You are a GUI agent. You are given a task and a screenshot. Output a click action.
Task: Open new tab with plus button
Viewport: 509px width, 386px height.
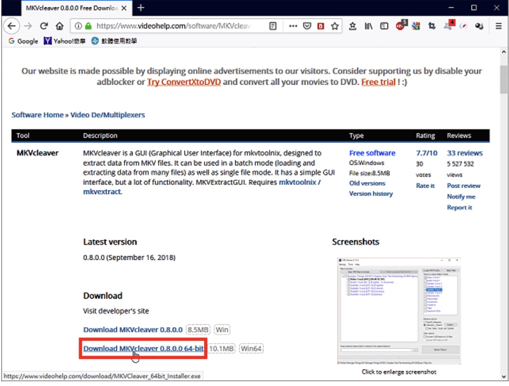[x=141, y=8]
